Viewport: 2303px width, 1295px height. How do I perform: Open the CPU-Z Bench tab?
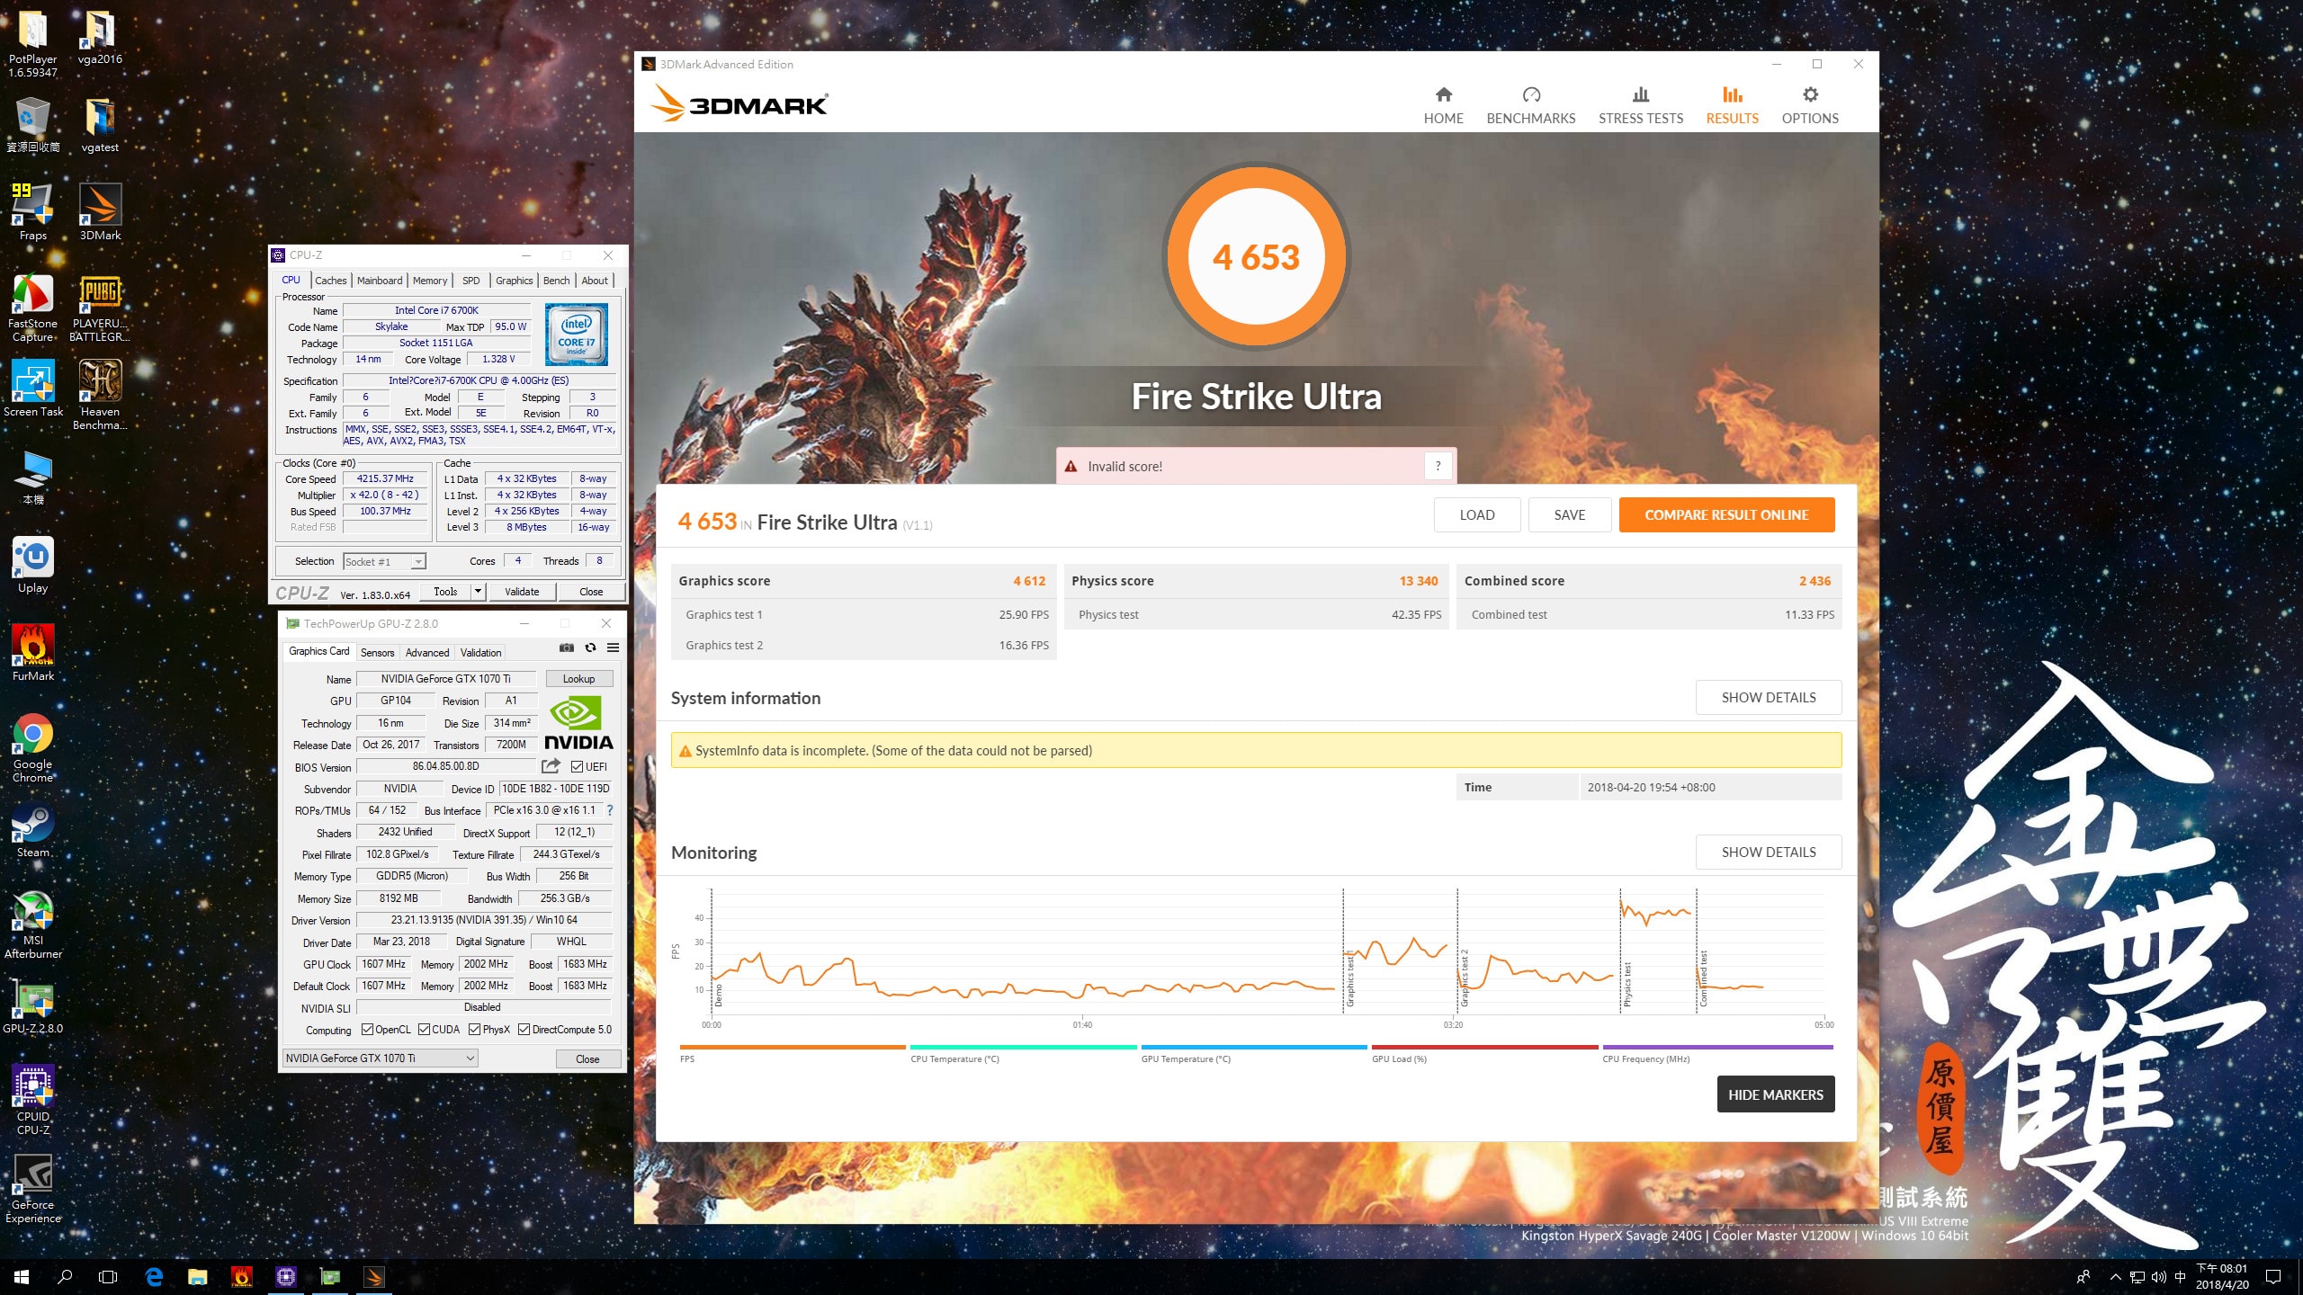pyautogui.click(x=556, y=281)
